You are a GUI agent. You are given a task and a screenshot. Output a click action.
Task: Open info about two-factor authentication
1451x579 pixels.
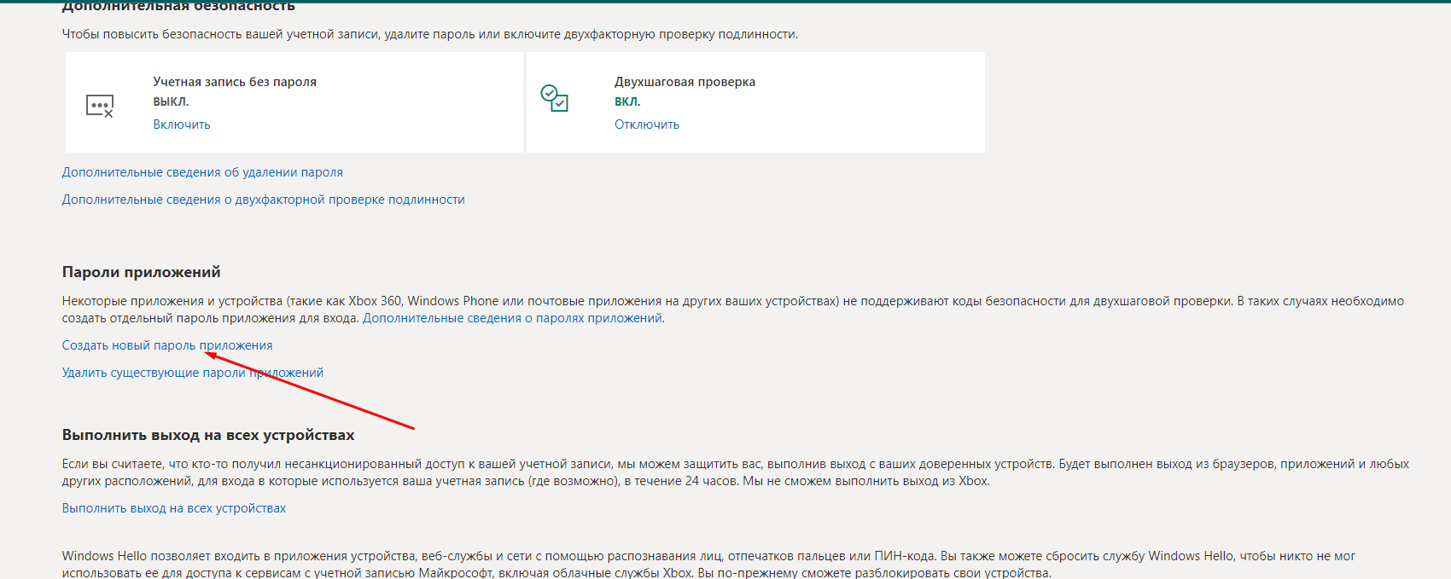point(263,200)
